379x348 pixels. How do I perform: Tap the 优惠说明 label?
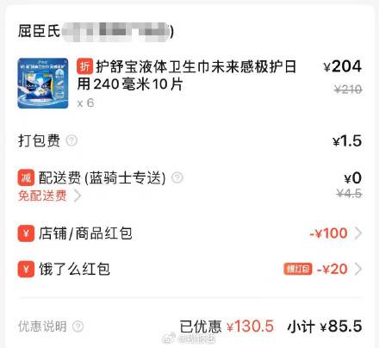coord(42,326)
